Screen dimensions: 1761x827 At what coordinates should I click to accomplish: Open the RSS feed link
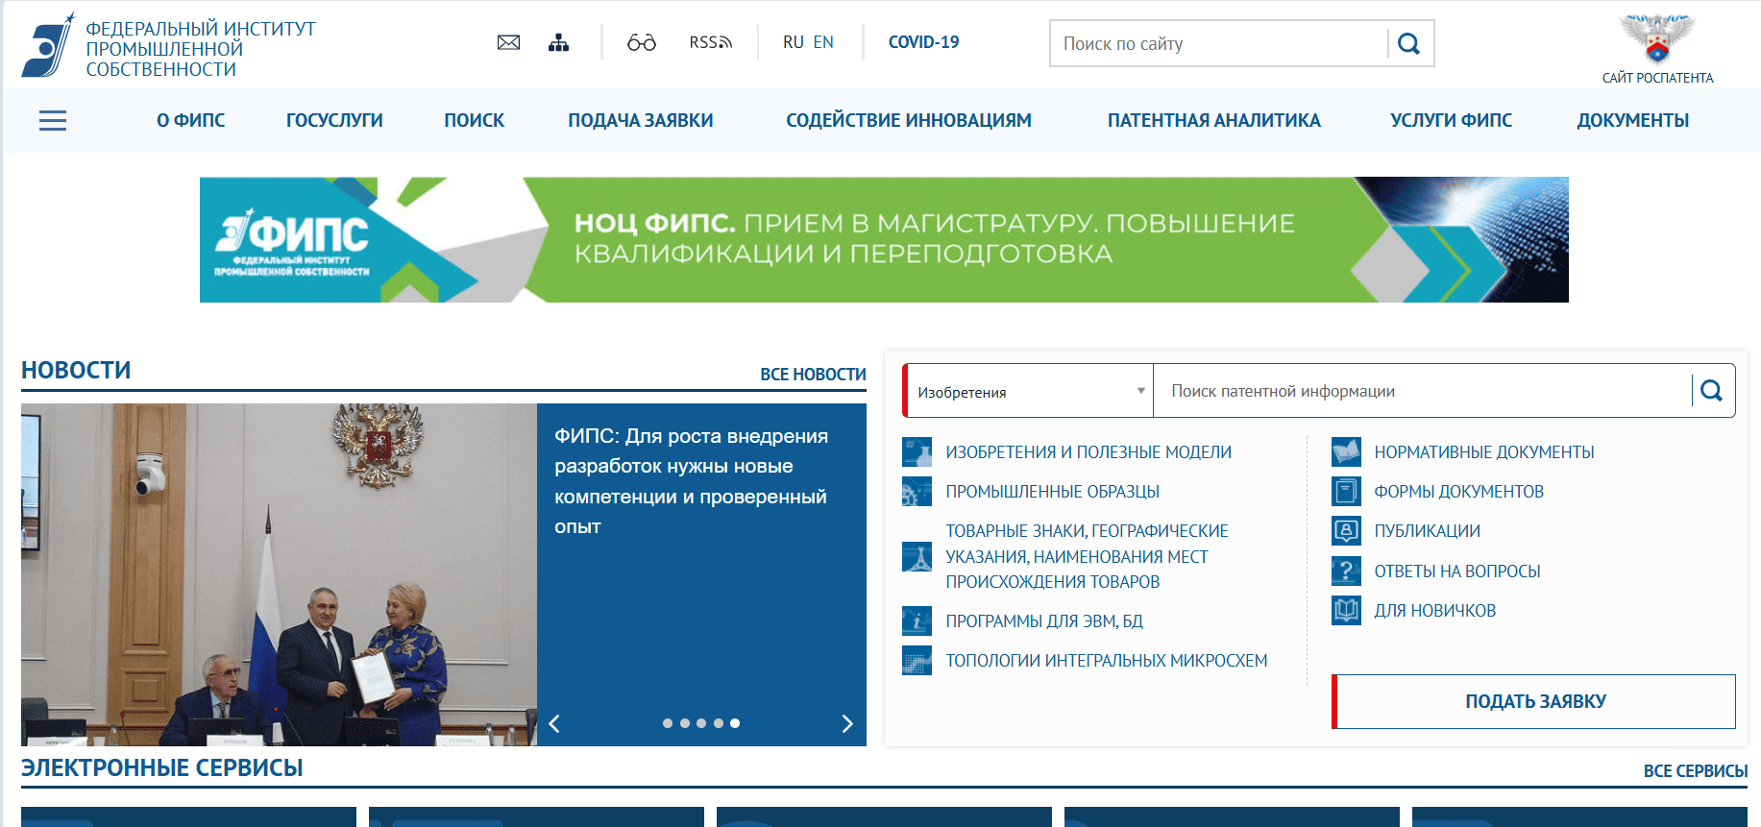[x=710, y=42]
